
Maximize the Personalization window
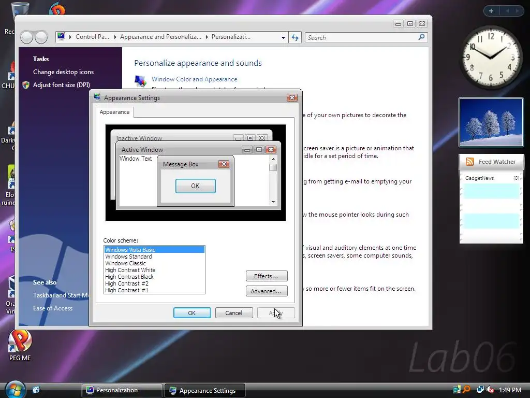coord(410,24)
